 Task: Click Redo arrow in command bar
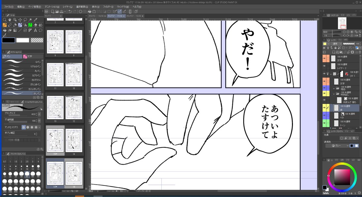coord(75,11)
